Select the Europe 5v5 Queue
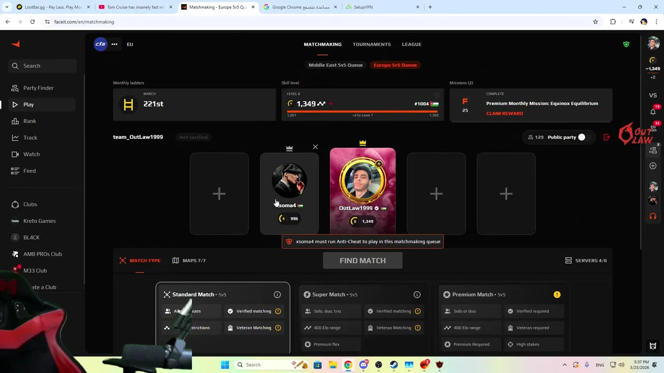 tap(395, 65)
